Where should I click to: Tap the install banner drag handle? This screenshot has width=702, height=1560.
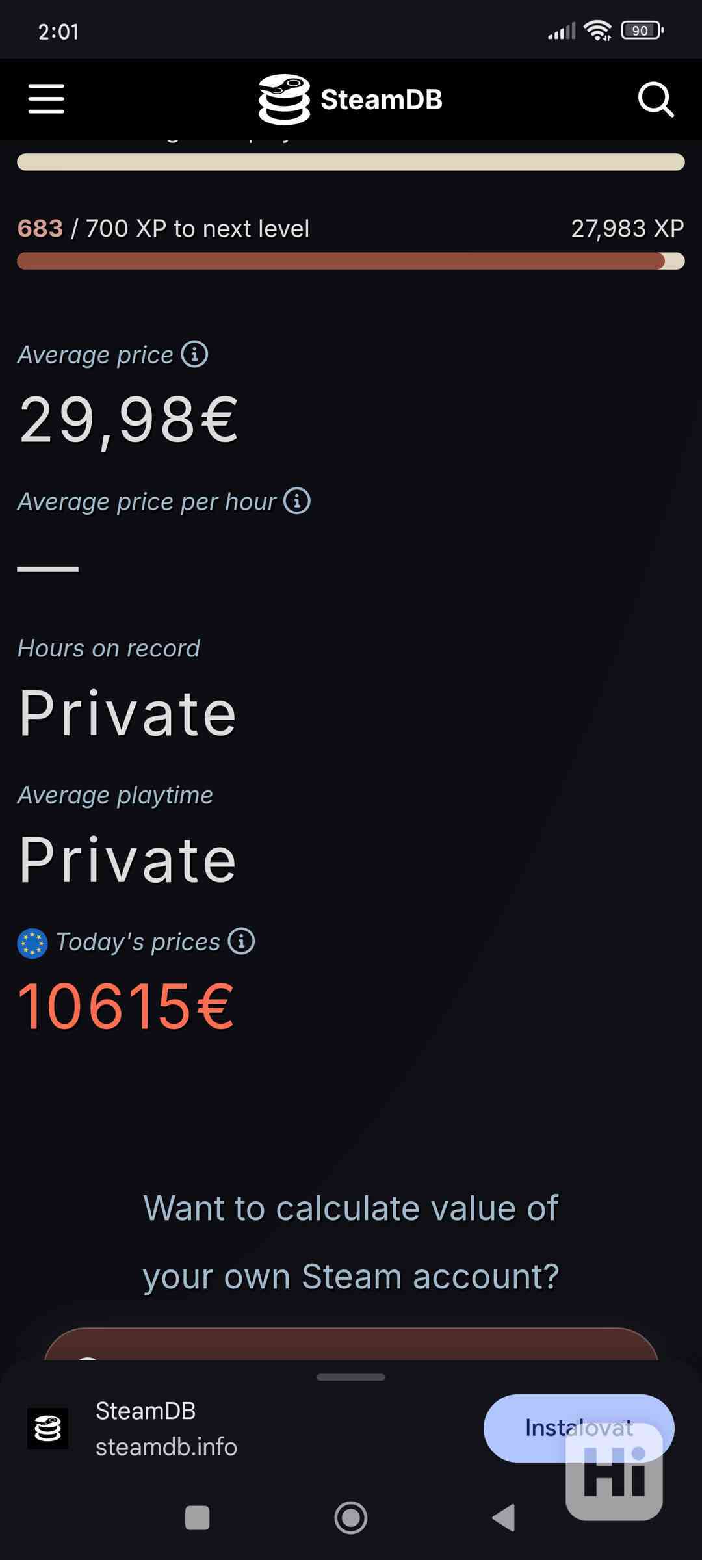click(350, 1377)
